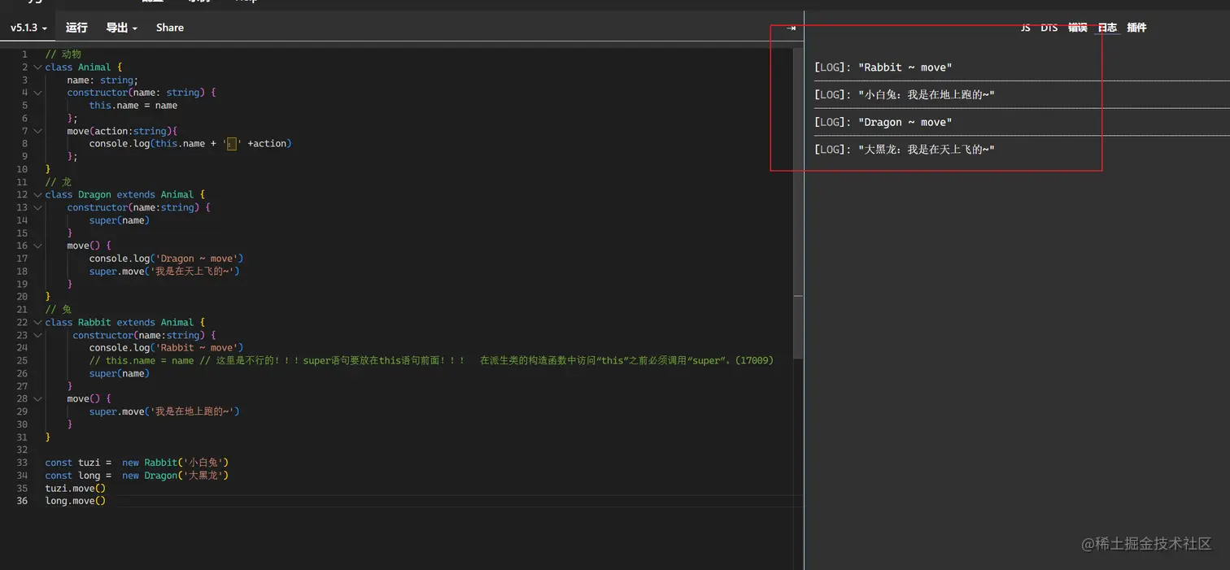This screenshot has width=1230, height=570.
Task: Switch to the JS tab
Action: [1025, 28]
